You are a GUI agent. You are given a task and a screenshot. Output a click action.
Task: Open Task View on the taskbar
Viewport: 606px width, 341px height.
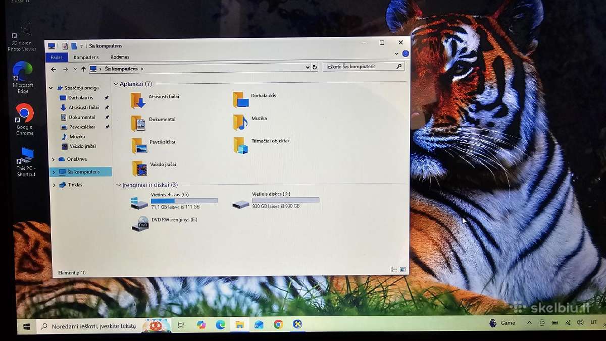click(x=181, y=325)
